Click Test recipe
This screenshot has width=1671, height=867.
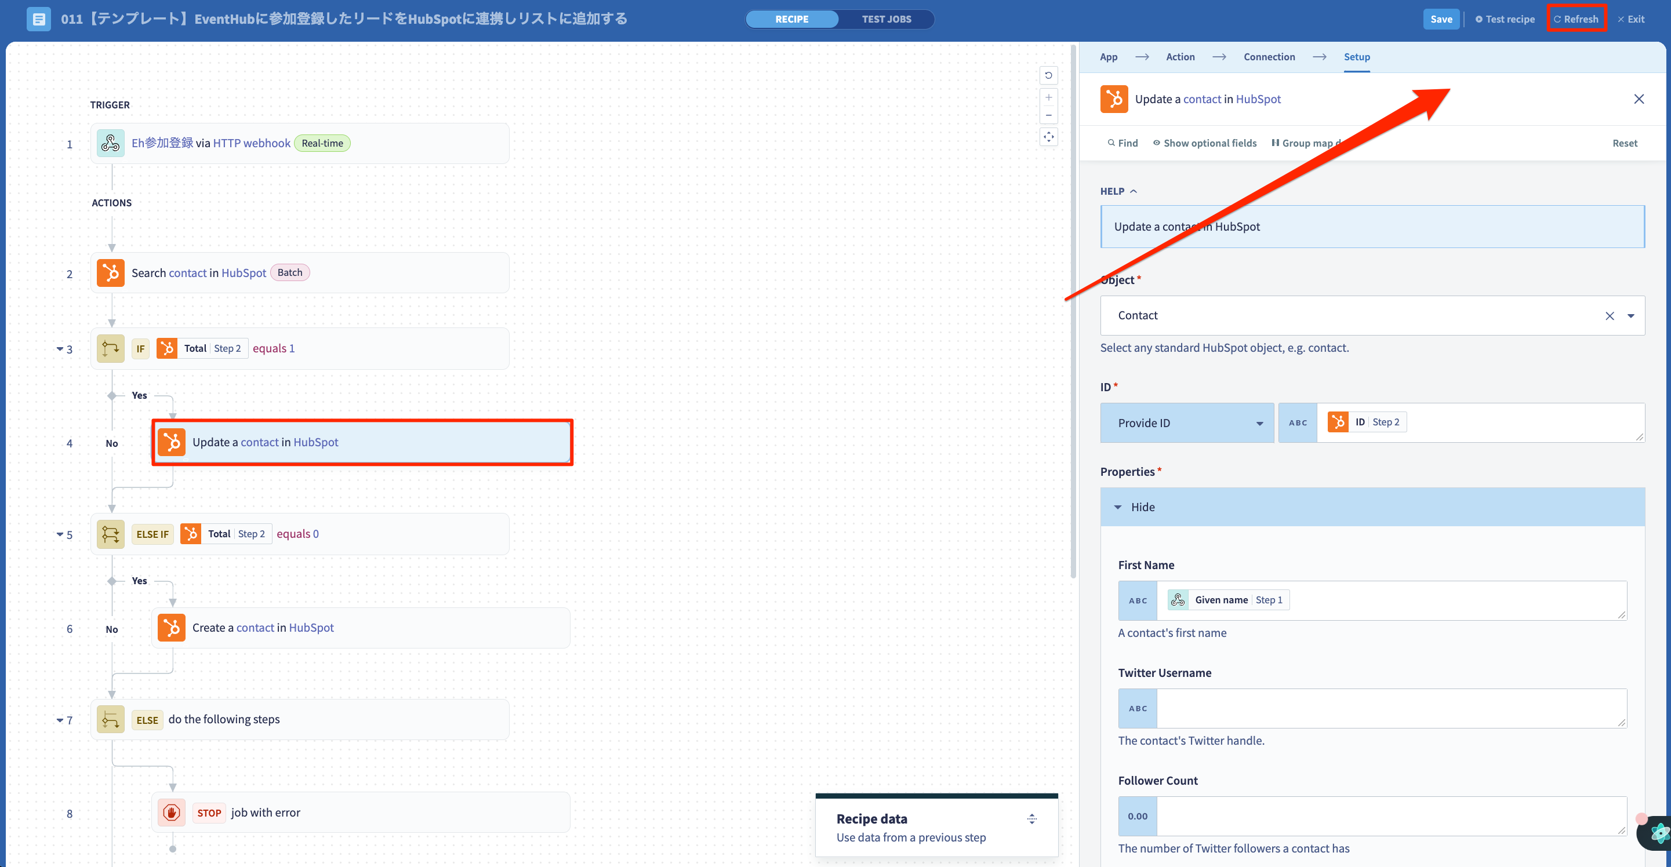(x=1504, y=19)
